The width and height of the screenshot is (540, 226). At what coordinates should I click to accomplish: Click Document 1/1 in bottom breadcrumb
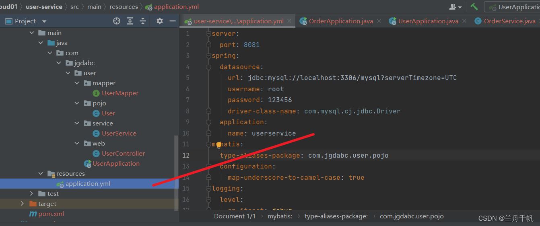[235, 216]
